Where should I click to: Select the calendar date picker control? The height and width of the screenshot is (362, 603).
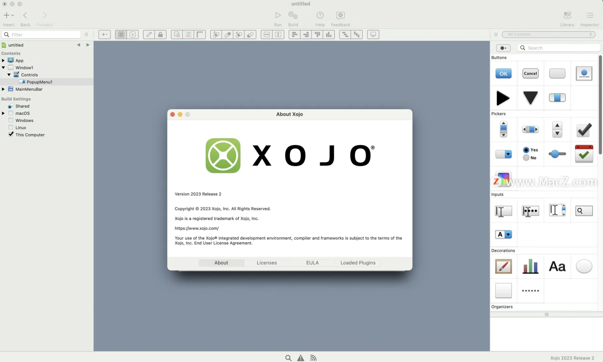pos(584,154)
